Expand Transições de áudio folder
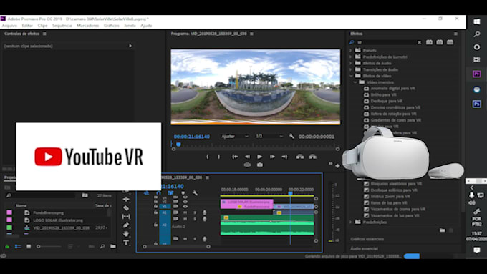The height and width of the screenshot is (274, 487). 351,69
